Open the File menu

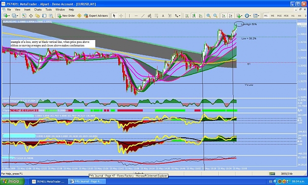pyautogui.click(x=9, y=10)
